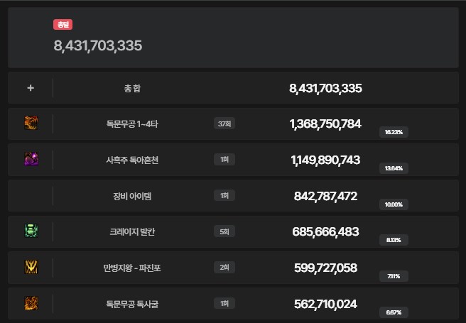Viewport: 466px width, 323px height.
Task: Select the 독문무공 1~4타 skill name
Action: tap(133, 124)
